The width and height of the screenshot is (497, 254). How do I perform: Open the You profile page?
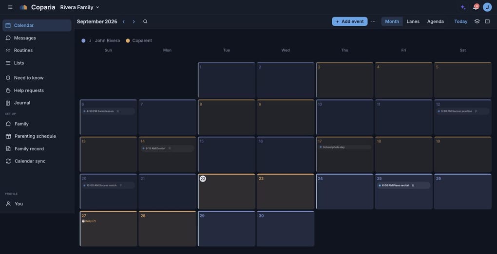pyautogui.click(x=37, y=204)
